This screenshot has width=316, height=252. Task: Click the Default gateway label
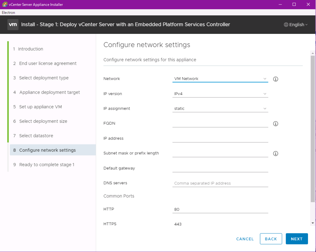(x=119, y=168)
